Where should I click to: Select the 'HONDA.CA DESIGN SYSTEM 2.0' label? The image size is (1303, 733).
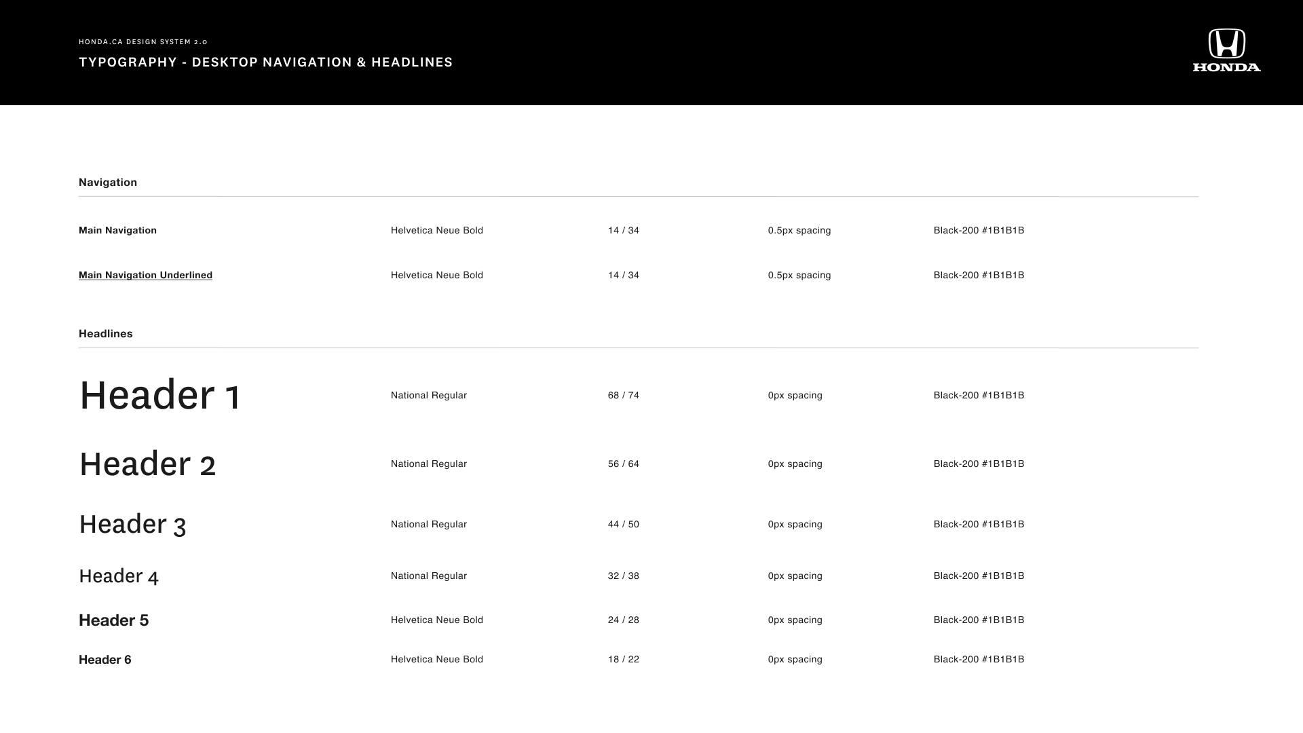pyautogui.click(x=143, y=42)
